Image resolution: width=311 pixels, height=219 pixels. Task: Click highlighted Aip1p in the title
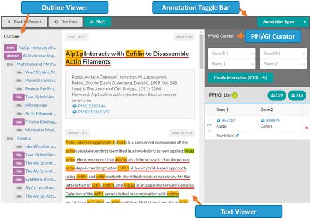74,54
